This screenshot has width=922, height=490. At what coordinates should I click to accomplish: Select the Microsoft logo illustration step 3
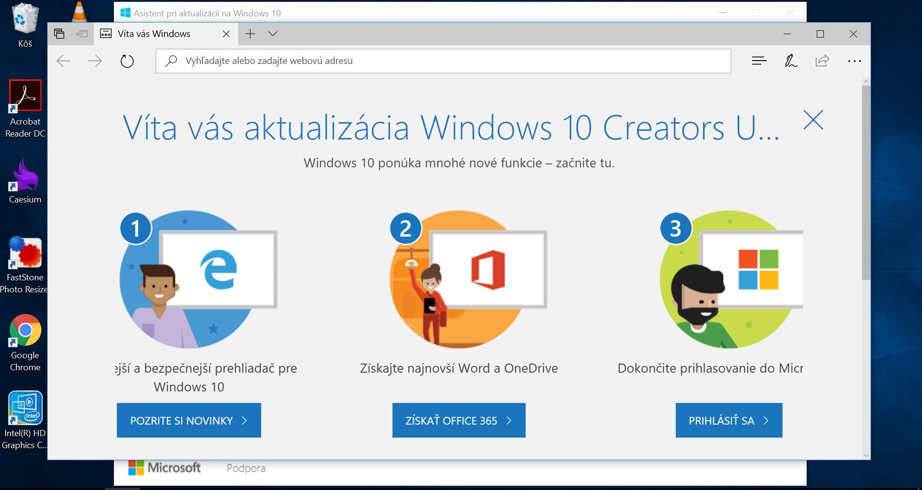click(x=731, y=279)
